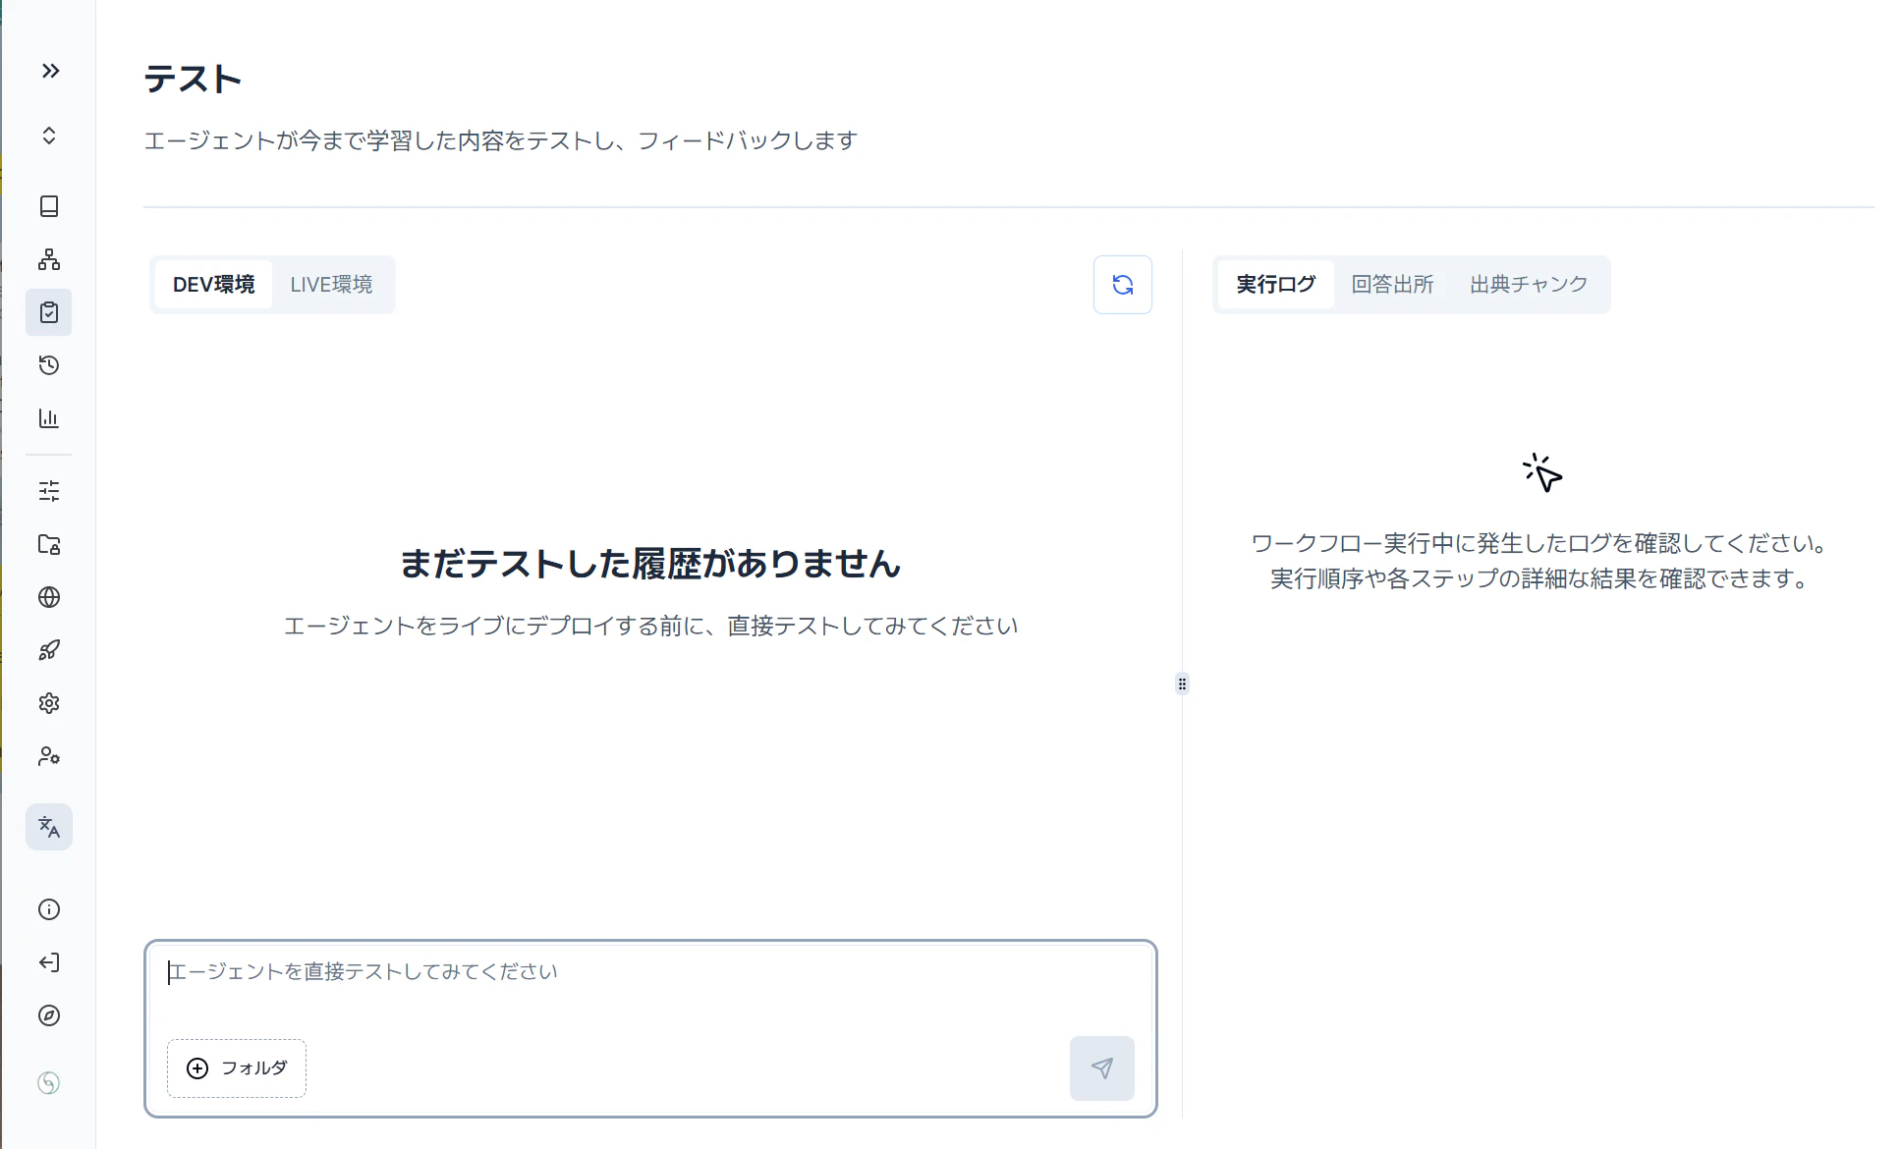The image size is (1902, 1149).
Task: Switch to the DEV環境 tab
Action: (213, 285)
